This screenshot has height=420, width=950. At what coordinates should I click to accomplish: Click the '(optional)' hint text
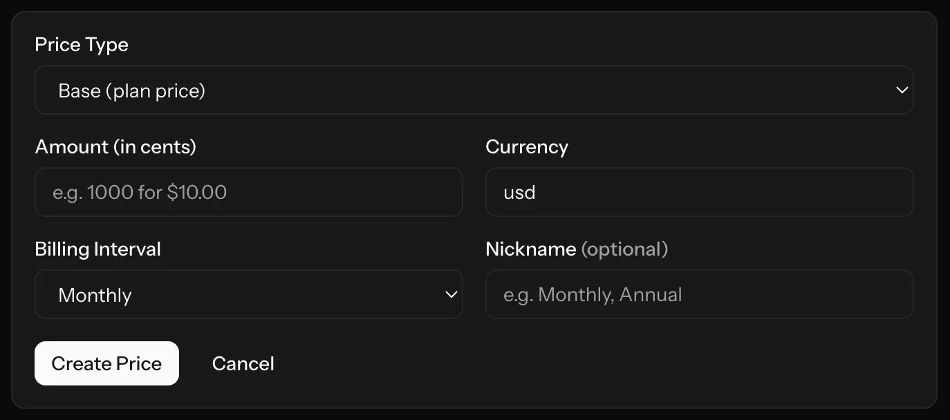click(x=624, y=249)
